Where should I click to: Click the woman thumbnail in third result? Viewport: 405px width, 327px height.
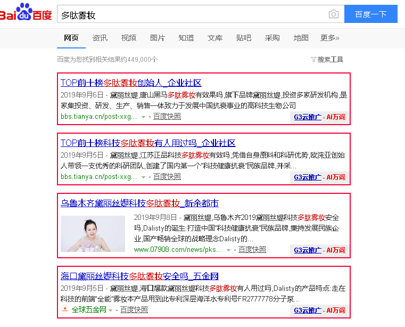click(93, 234)
